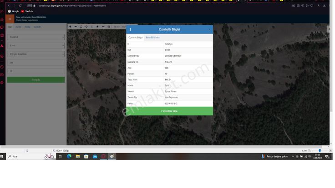Image resolution: width=335 pixels, height=188 pixels.
Task: Expand the Eğrigöz Kalehisar neighborhood dropdown
Action: [x=36, y=54]
